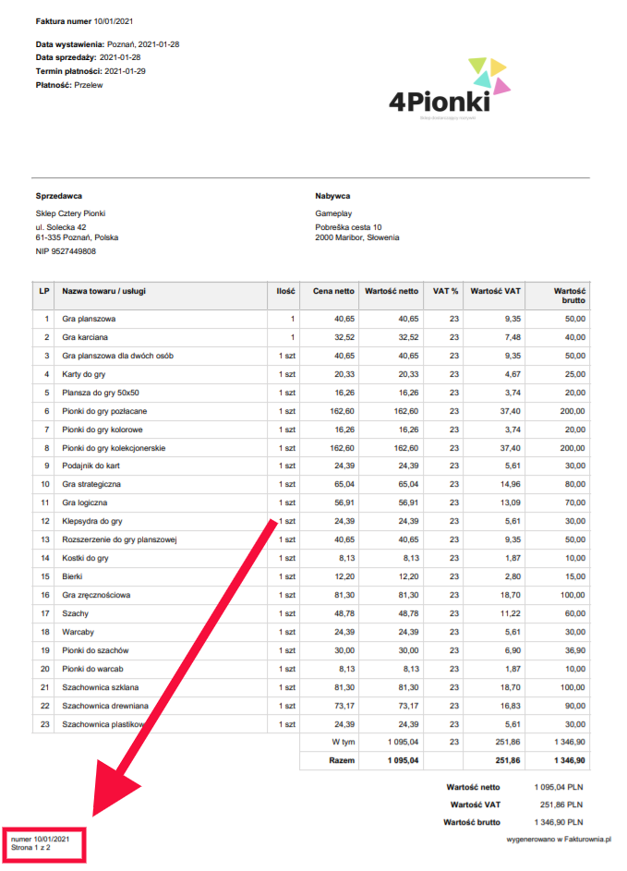This screenshot has height=871, width=627.
Task: Click the 'Gra strategiczna' item name
Action: [x=91, y=484]
